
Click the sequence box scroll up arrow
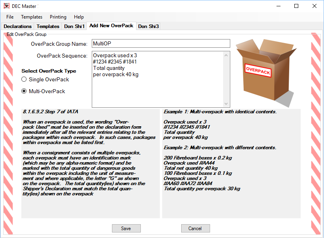click(x=226, y=55)
